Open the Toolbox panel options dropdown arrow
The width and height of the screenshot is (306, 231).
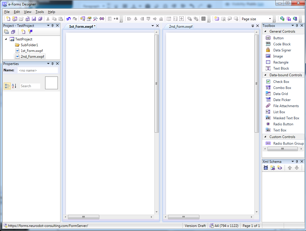pos(292,25)
